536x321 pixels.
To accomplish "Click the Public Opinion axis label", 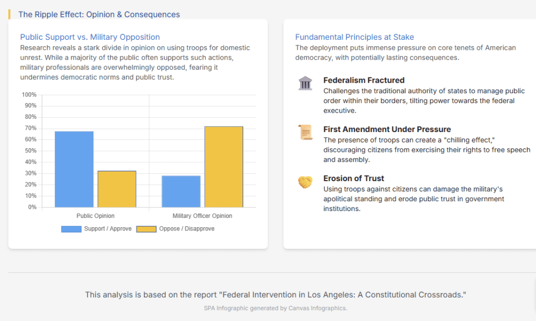I will [x=95, y=216].
